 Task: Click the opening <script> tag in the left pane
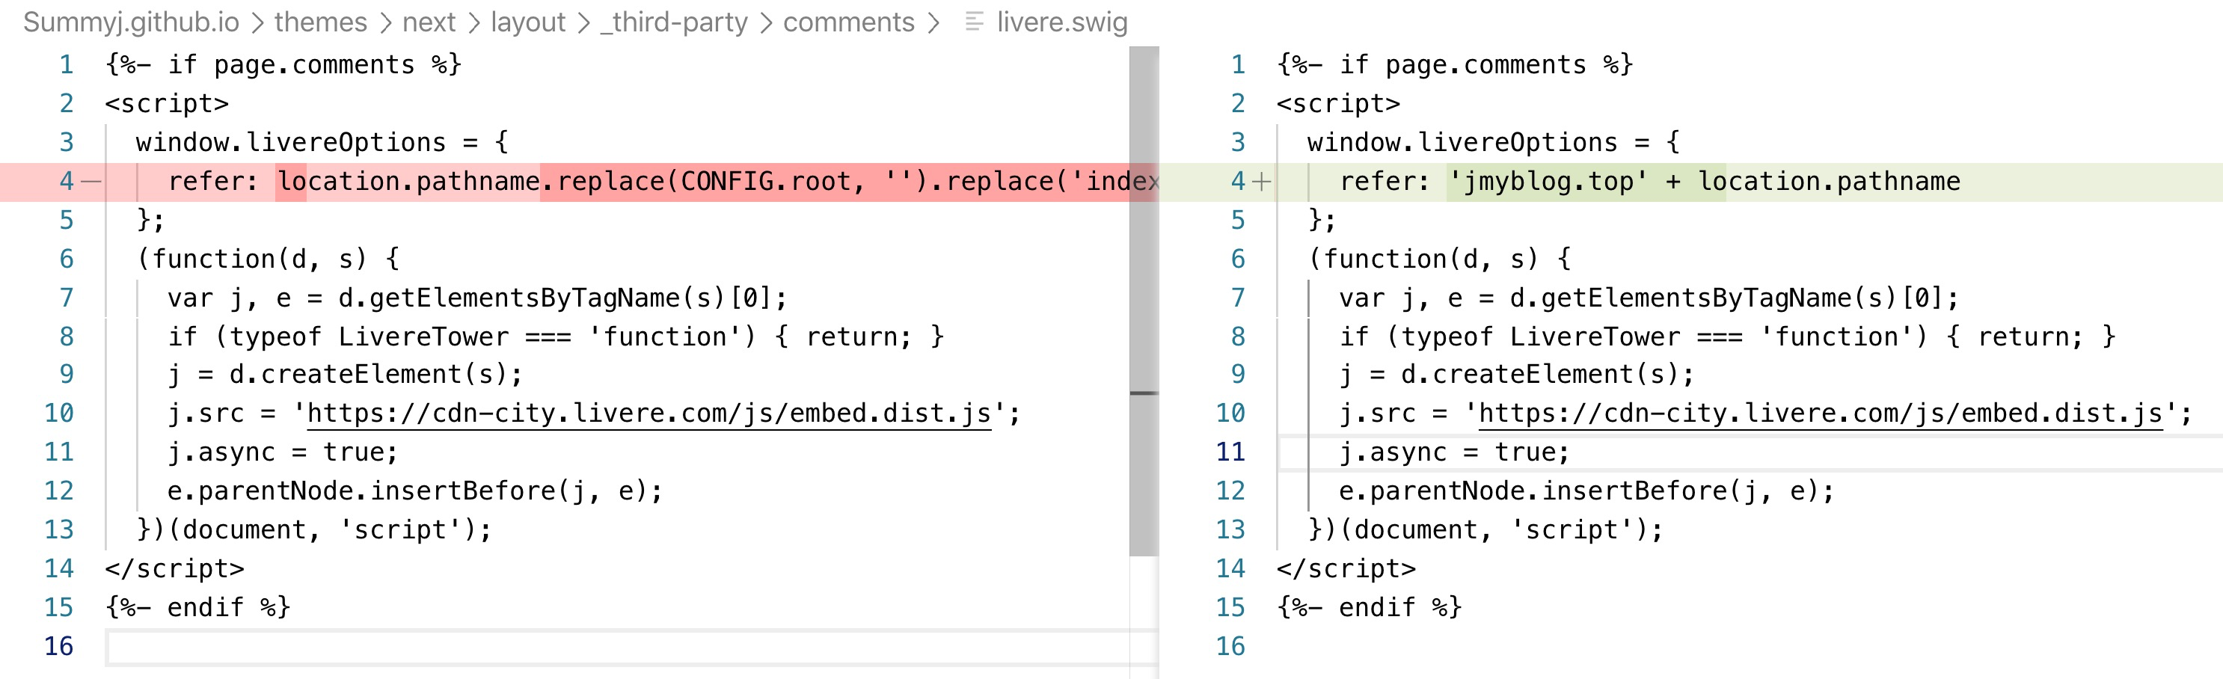coord(168,103)
